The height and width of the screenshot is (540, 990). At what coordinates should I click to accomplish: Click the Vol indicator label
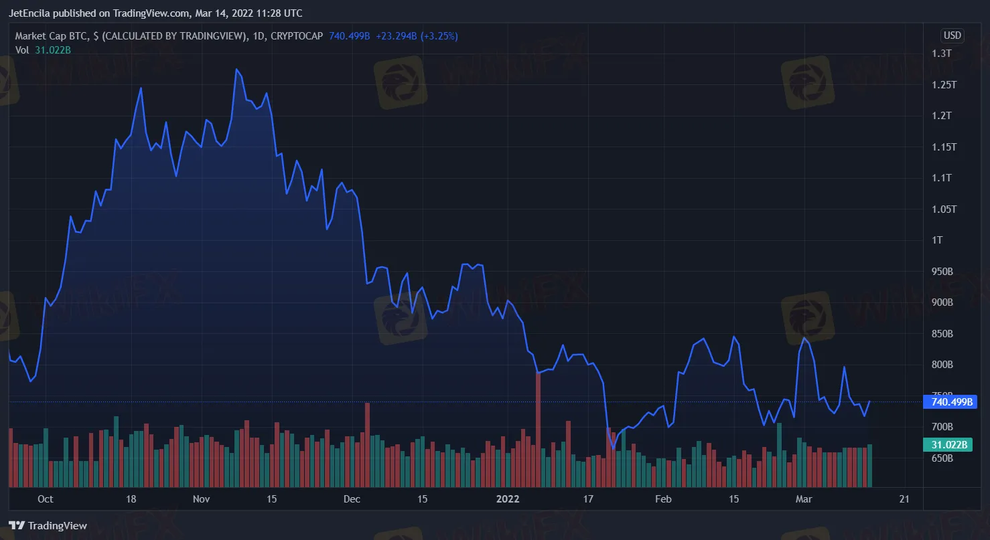coord(22,50)
